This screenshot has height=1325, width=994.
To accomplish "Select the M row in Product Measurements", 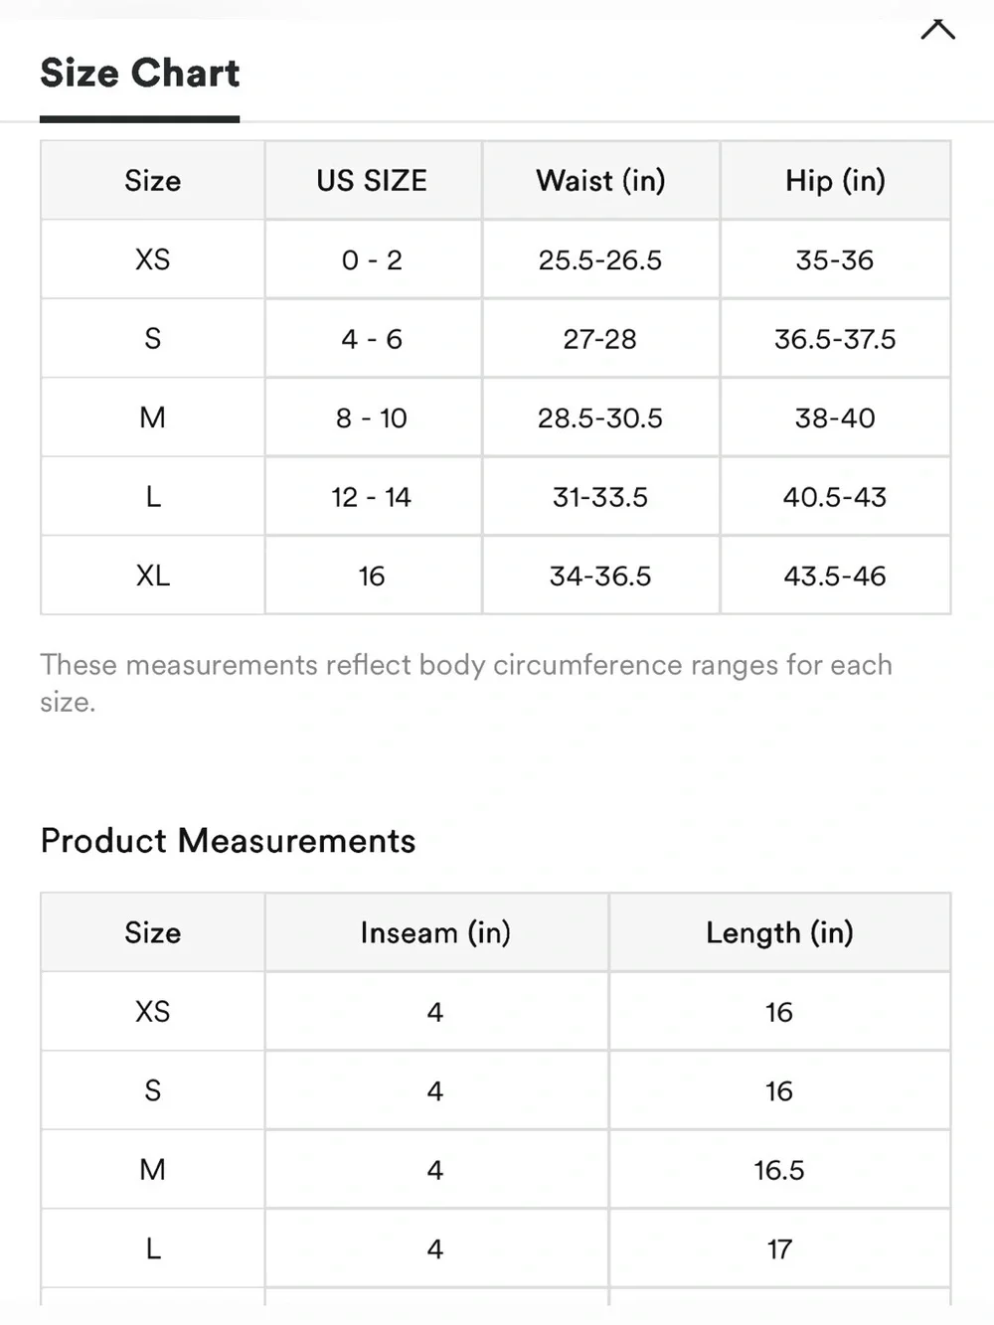I will coord(495,1170).
